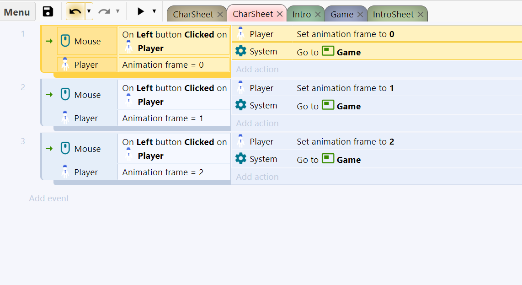Close the active pink CharSheet tab
This screenshot has width=522, height=285.
tap(280, 14)
